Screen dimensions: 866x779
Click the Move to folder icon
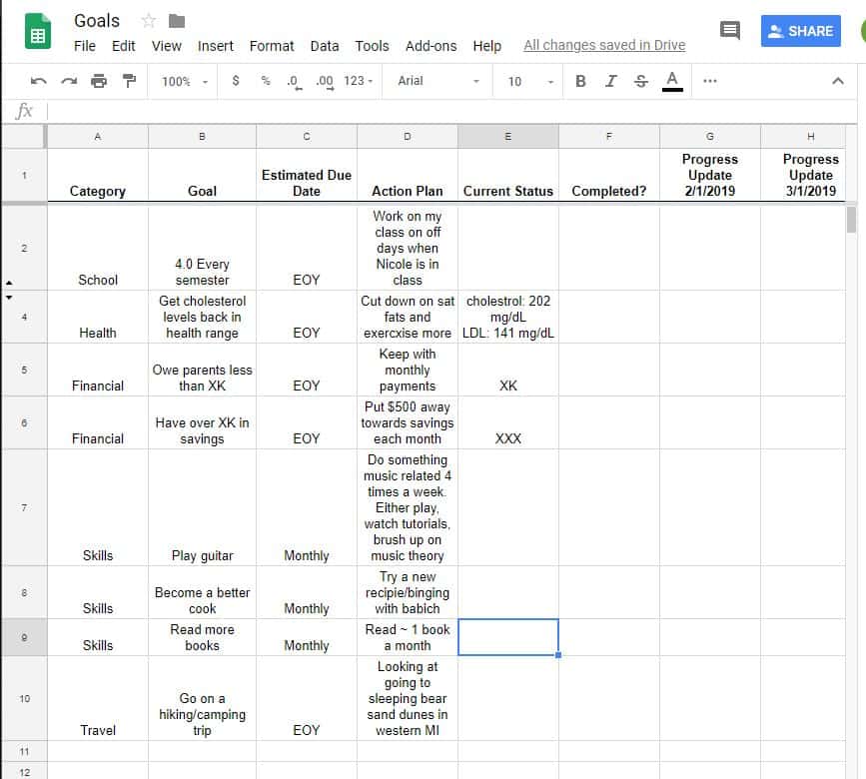pyautogui.click(x=177, y=21)
